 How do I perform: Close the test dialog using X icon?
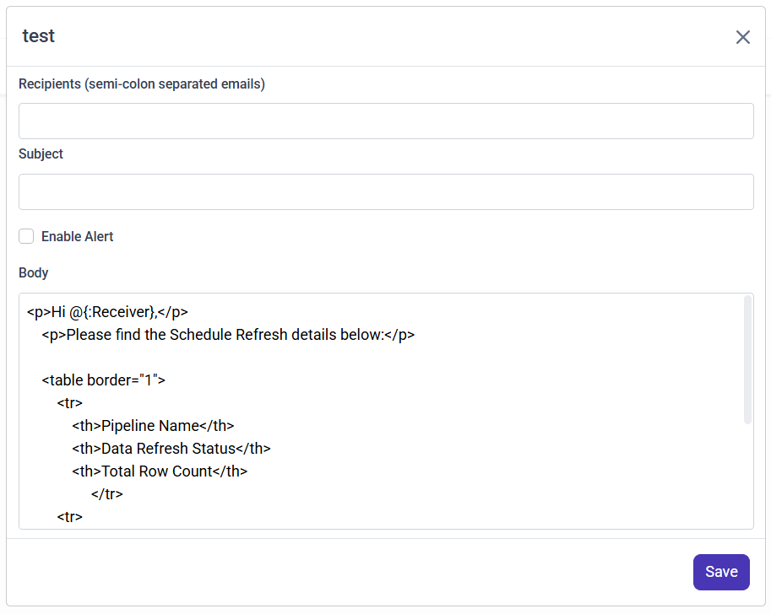click(x=742, y=37)
